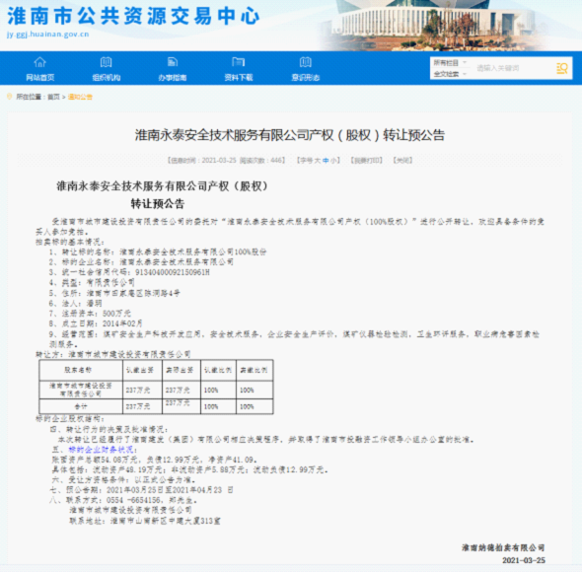
Task: Click the orange search icon
Action: coord(561,68)
